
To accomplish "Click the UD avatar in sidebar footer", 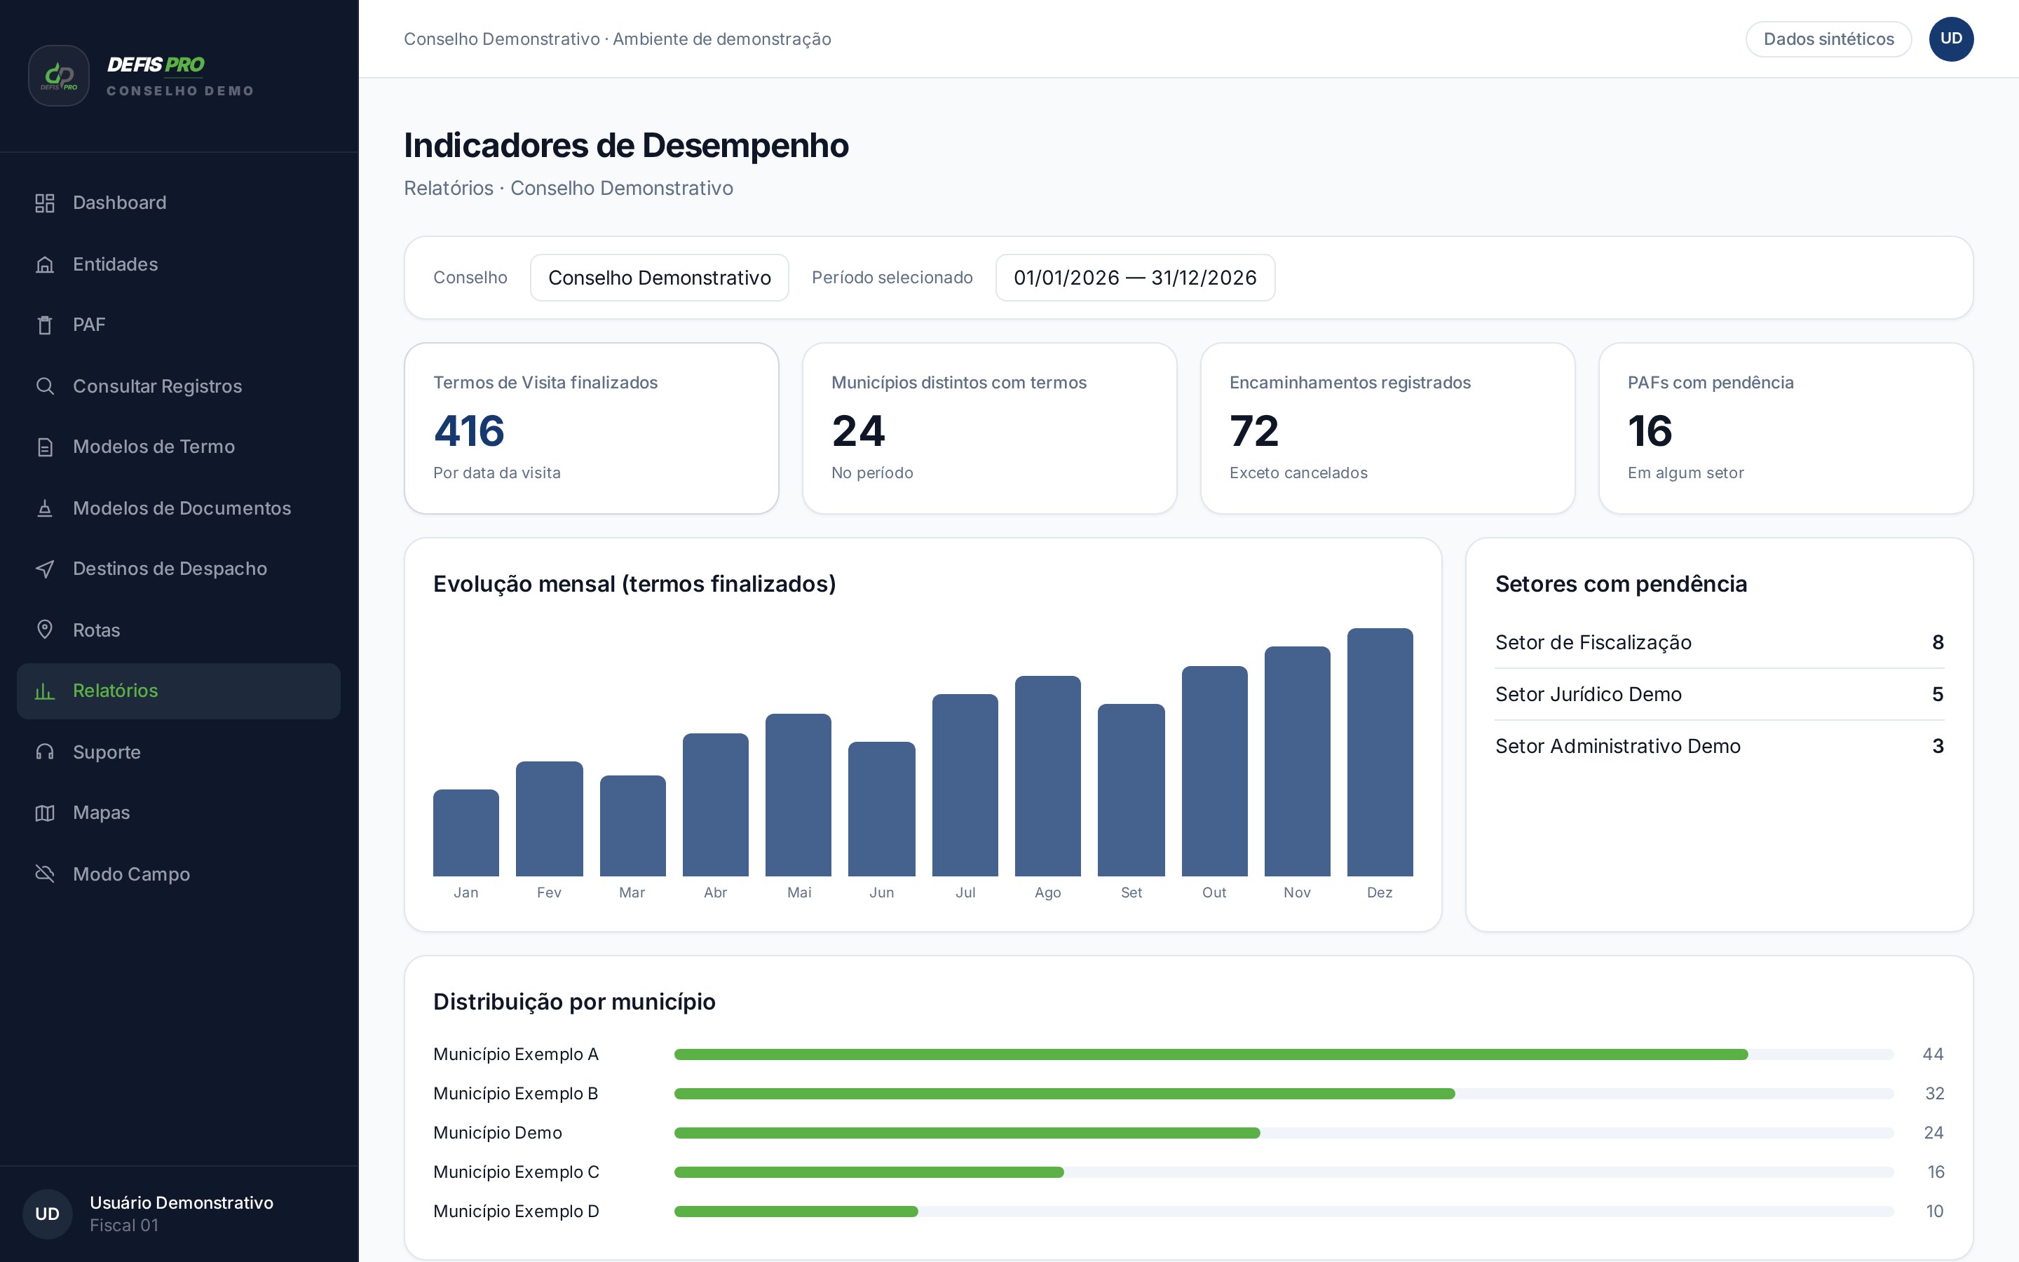I will coord(48,1214).
